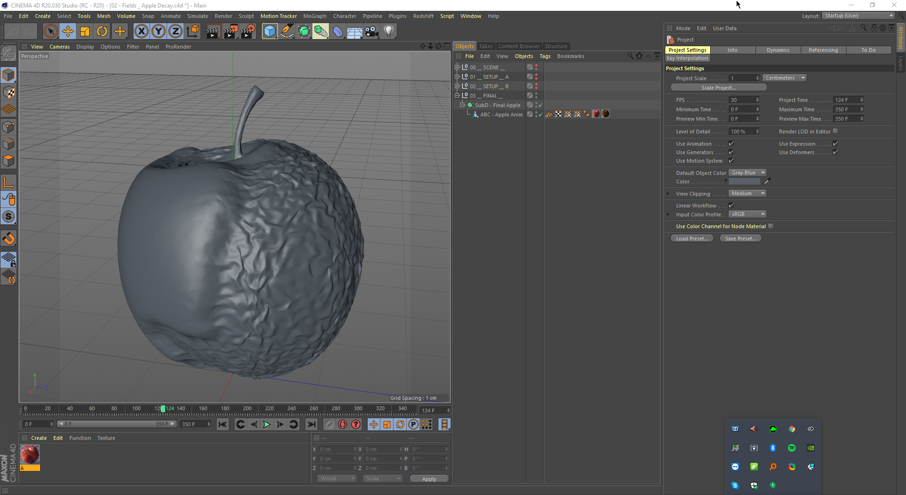
Task: Click frame 200 on timeline ruler
Action: click(247, 409)
